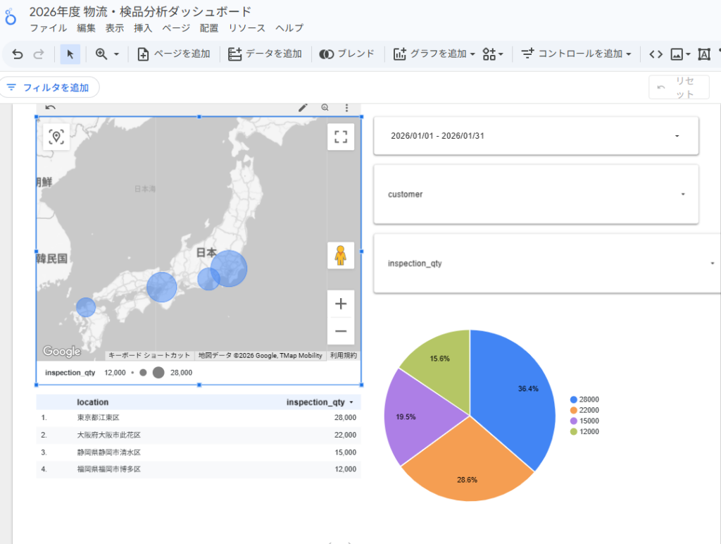Open the date range 2026/01/01 - 2026/01/31 dropdown
This screenshot has height=544, width=721.
(x=536, y=136)
